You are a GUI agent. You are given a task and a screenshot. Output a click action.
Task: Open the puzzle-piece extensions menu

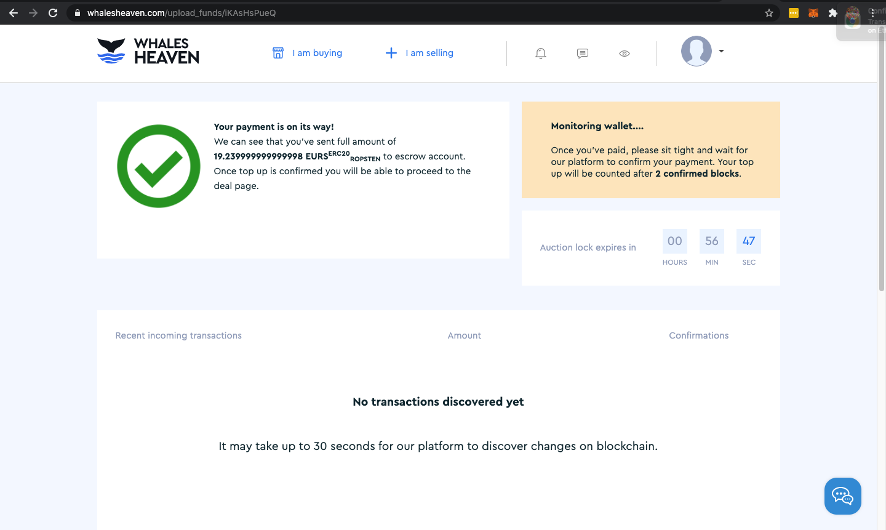pos(833,13)
